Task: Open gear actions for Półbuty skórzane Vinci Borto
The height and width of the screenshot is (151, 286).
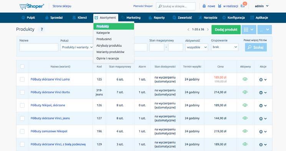Action: coord(261,92)
